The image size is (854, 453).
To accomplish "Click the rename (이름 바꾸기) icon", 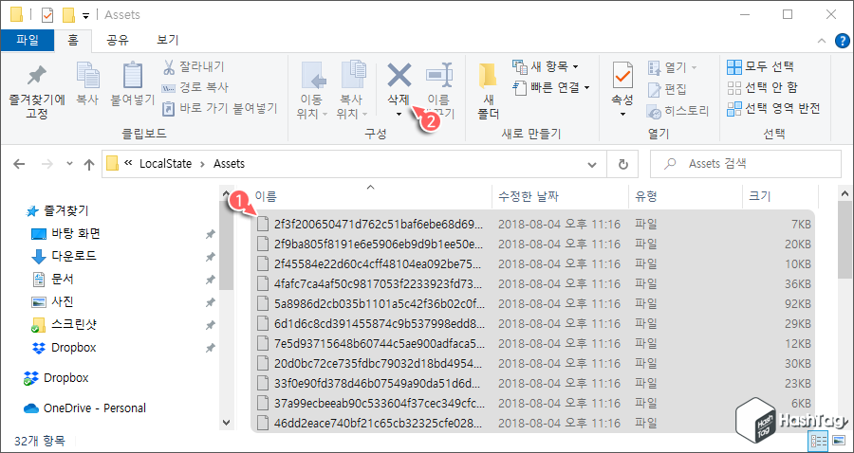I will [x=438, y=75].
